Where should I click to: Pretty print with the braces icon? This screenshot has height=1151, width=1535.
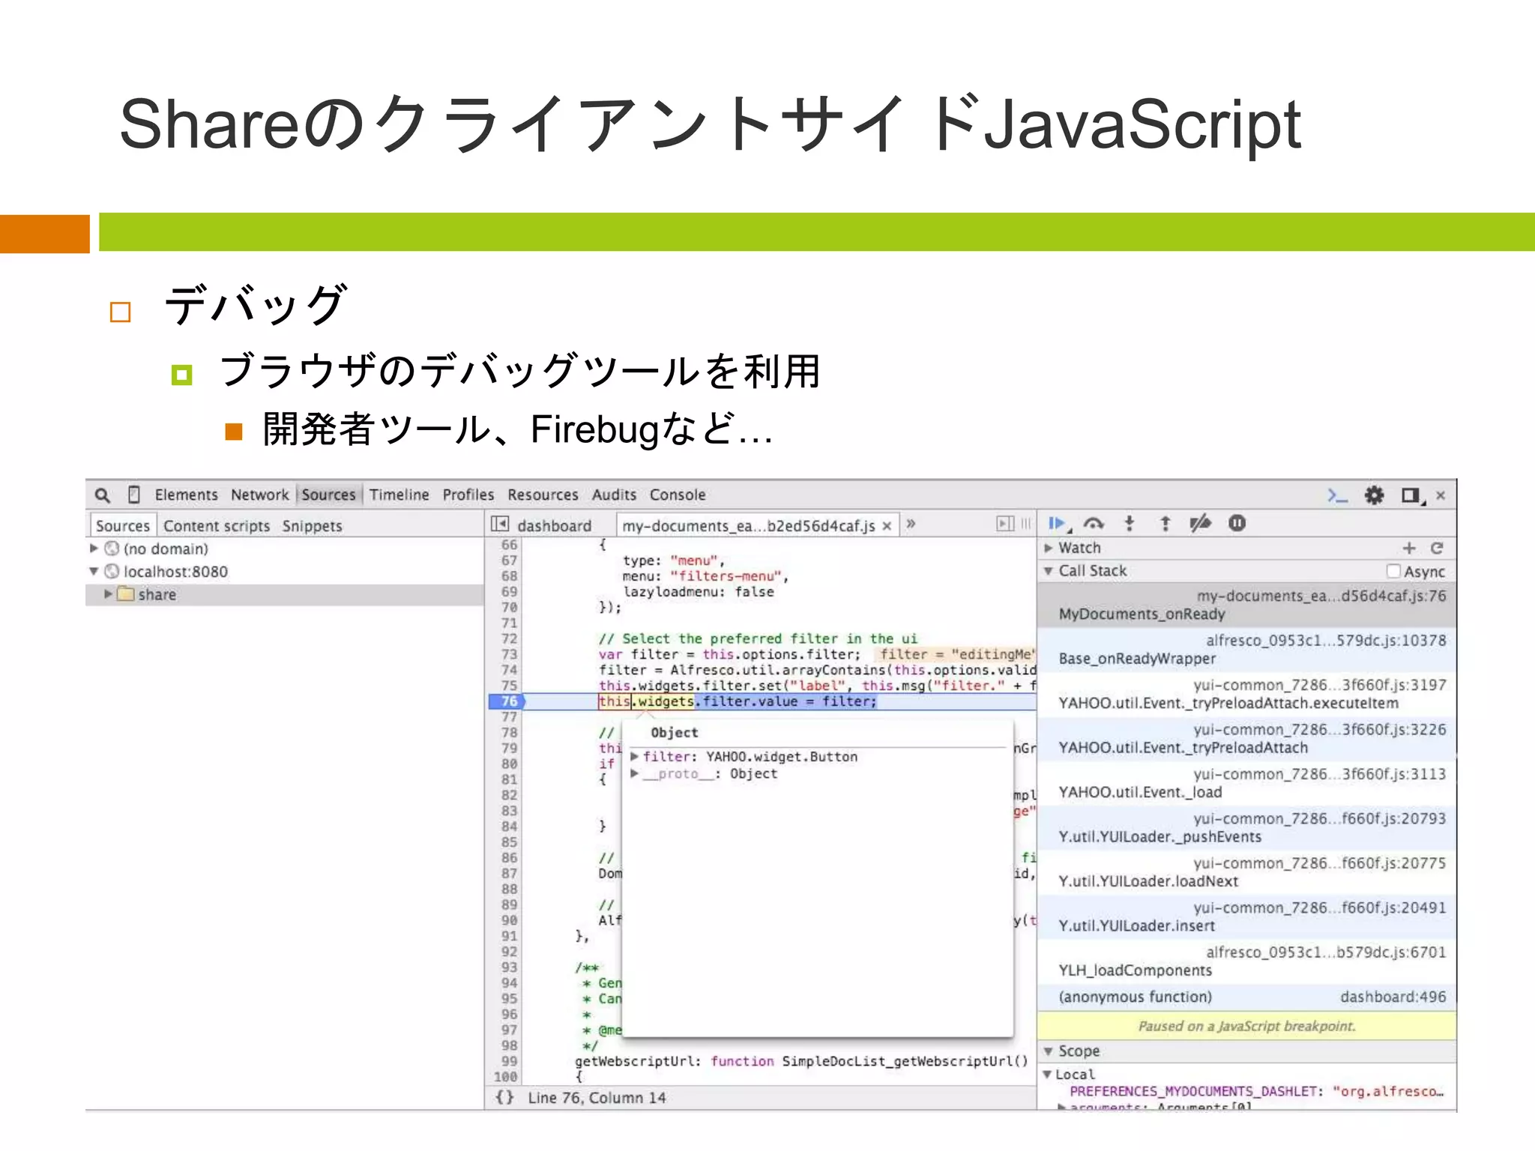point(504,1097)
